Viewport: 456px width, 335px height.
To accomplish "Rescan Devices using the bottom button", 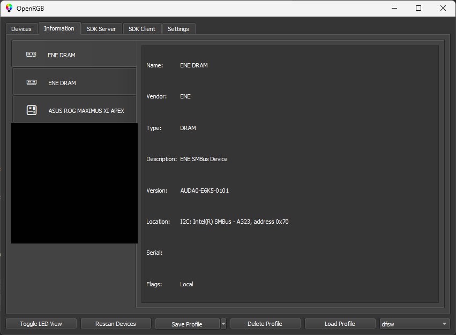I will pyautogui.click(x=116, y=324).
